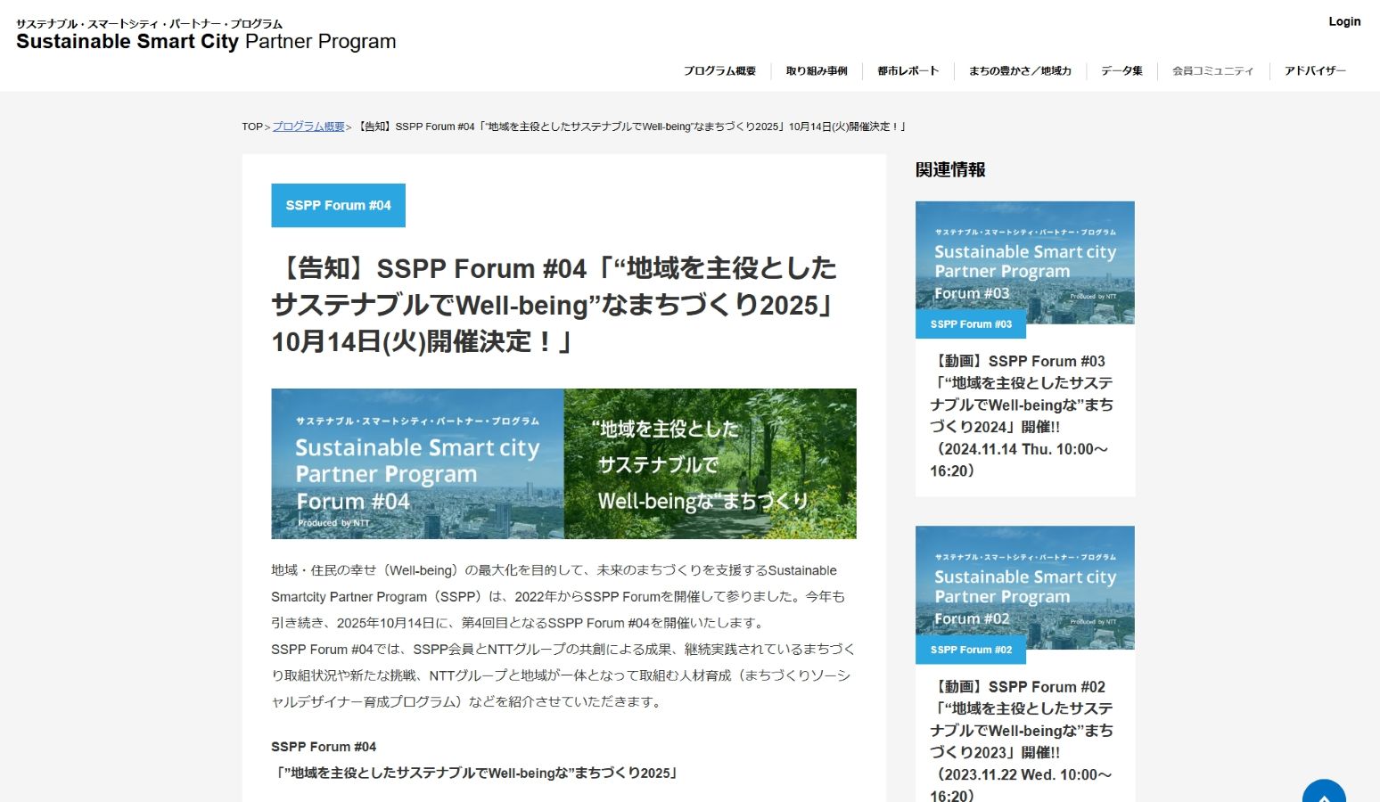Image resolution: width=1380 pixels, height=802 pixels.
Task: Click the blue SSPP Forum #04 tag
Action: (338, 206)
